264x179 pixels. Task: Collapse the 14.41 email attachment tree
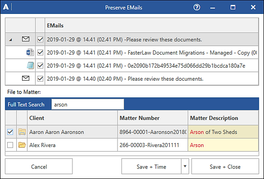click(11, 40)
